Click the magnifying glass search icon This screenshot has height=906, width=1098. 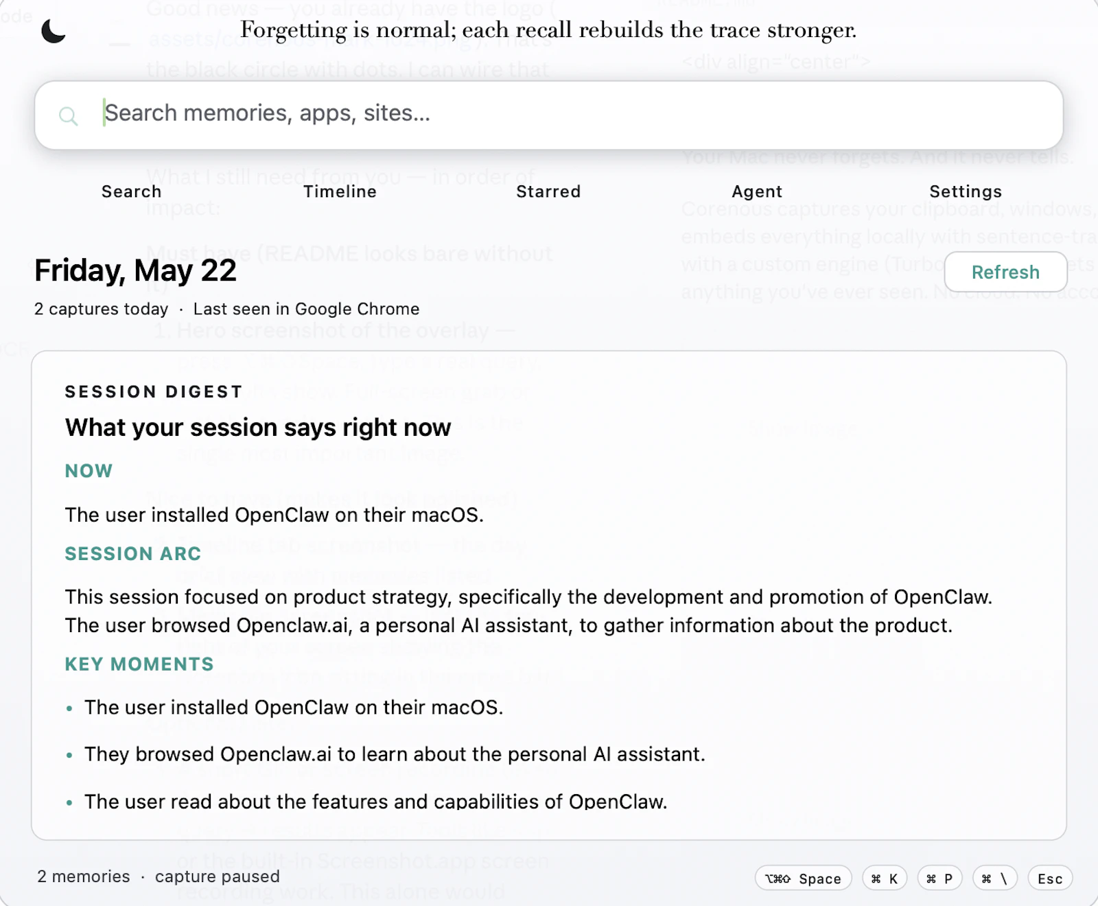[x=68, y=116]
